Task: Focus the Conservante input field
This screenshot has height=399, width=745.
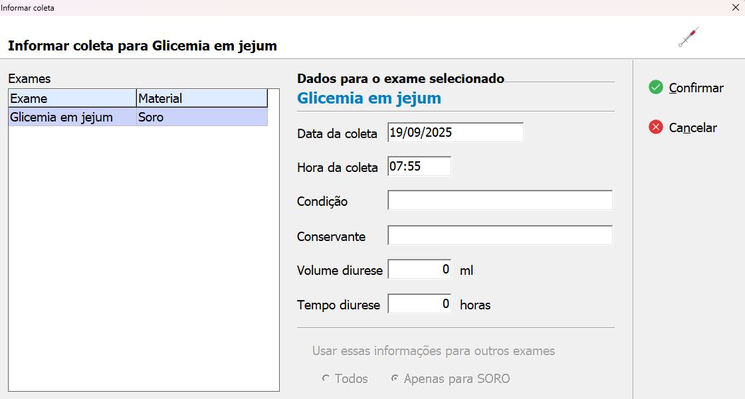Action: (500, 235)
